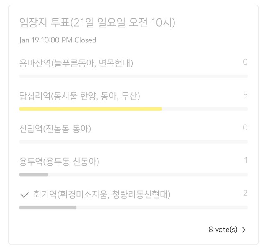Image resolution: width=267 pixels, height=252 pixels.
Task: Click the vote count 2 for 회기역
Action: pyautogui.click(x=245, y=193)
